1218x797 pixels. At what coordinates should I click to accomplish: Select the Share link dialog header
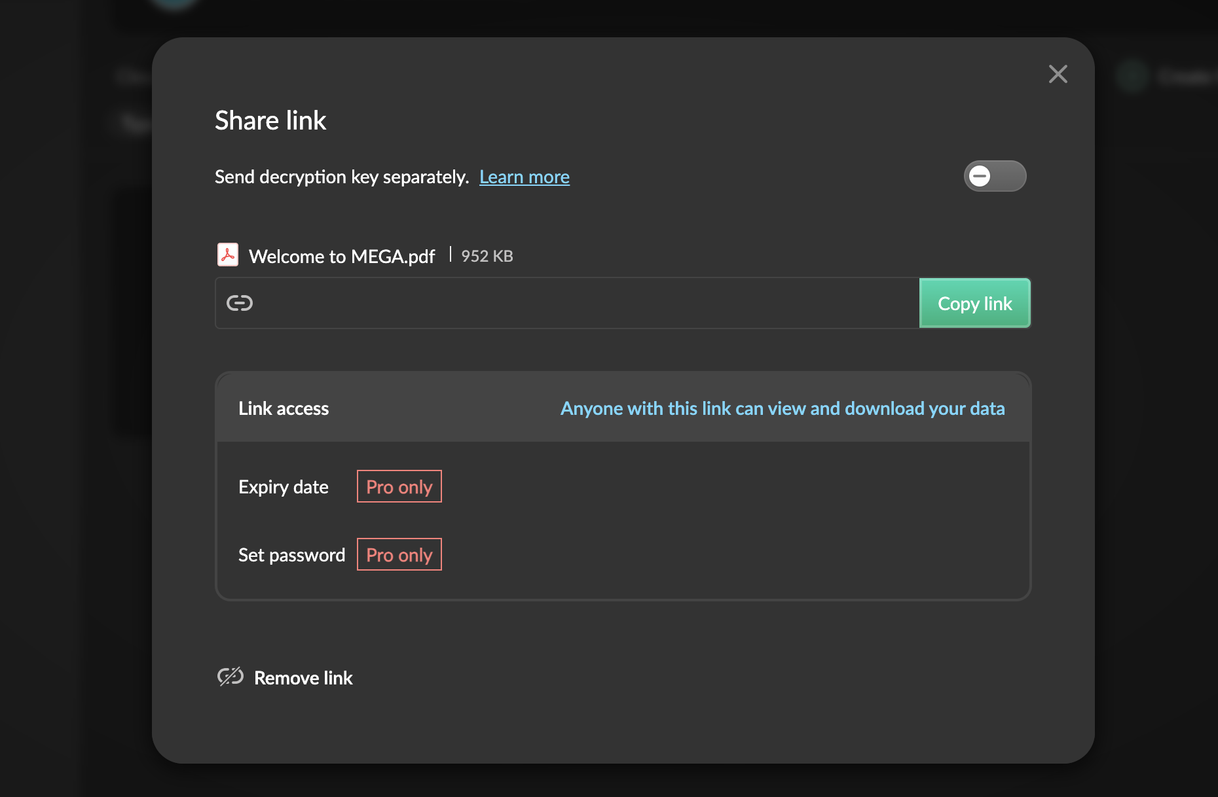click(270, 120)
